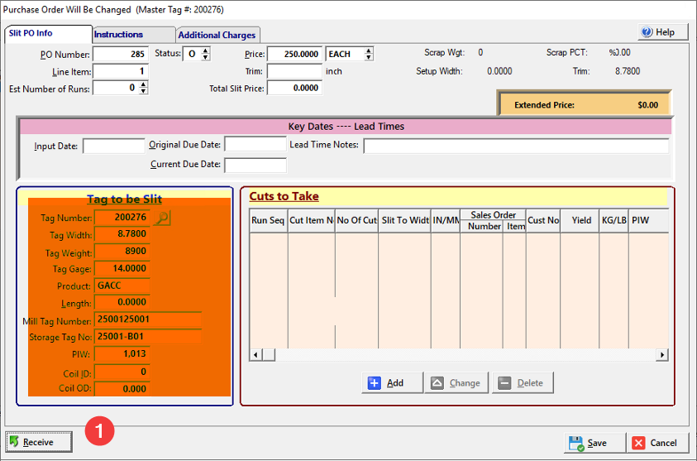Viewport: 697px width, 461px height.
Task: Open the Additional Charges tab
Action: 217,35
